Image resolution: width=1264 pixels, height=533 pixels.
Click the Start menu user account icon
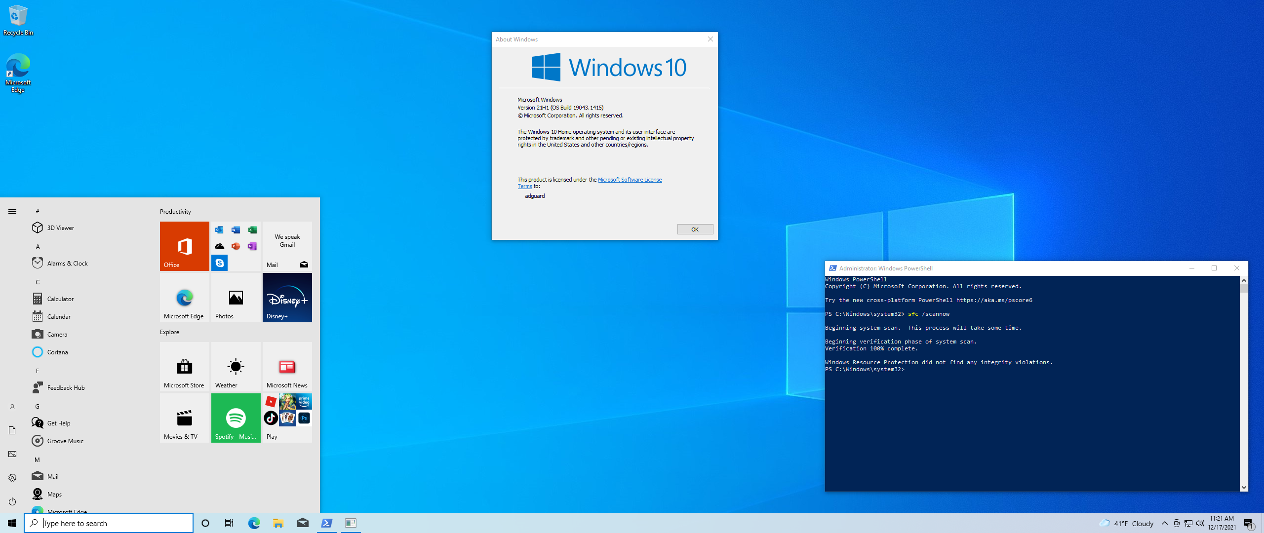click(x=12, y=407)
